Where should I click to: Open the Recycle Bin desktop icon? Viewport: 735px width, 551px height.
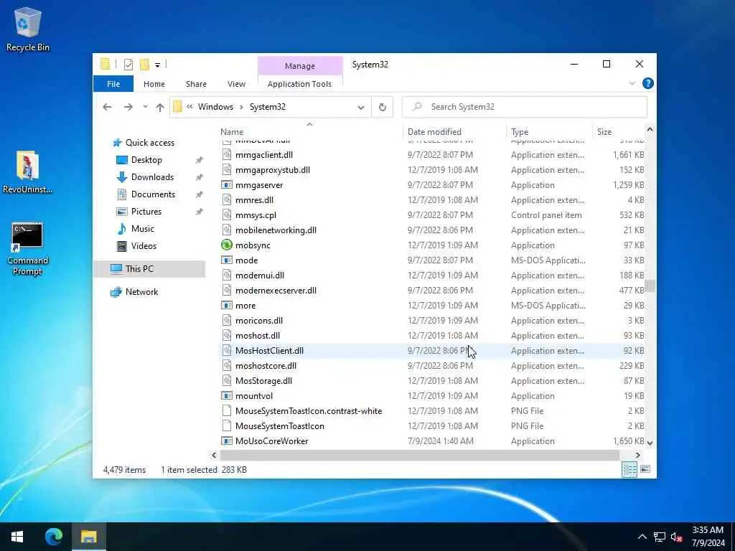click(x=28, y=29)
